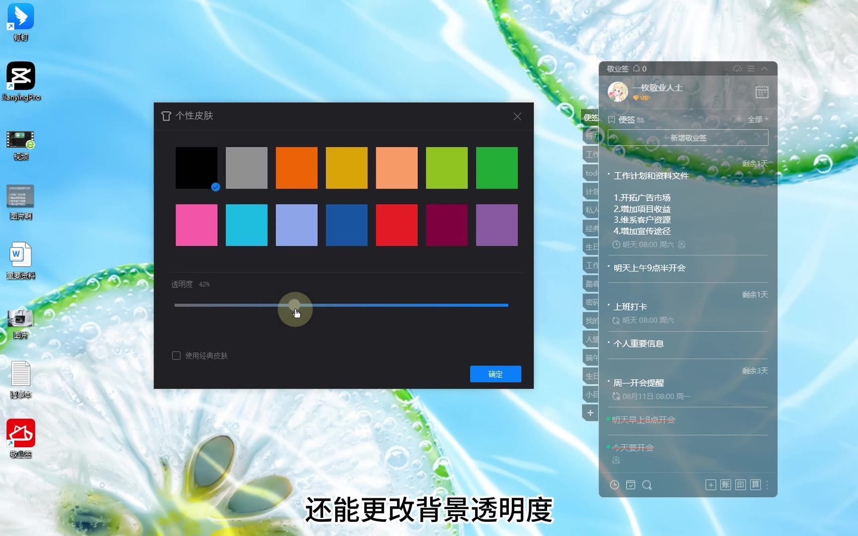
Task: Choose the lime green skin swatch
Action: [x=447, y=168]
